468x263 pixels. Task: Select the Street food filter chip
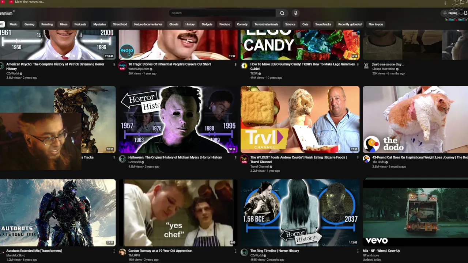pos(120,24)
